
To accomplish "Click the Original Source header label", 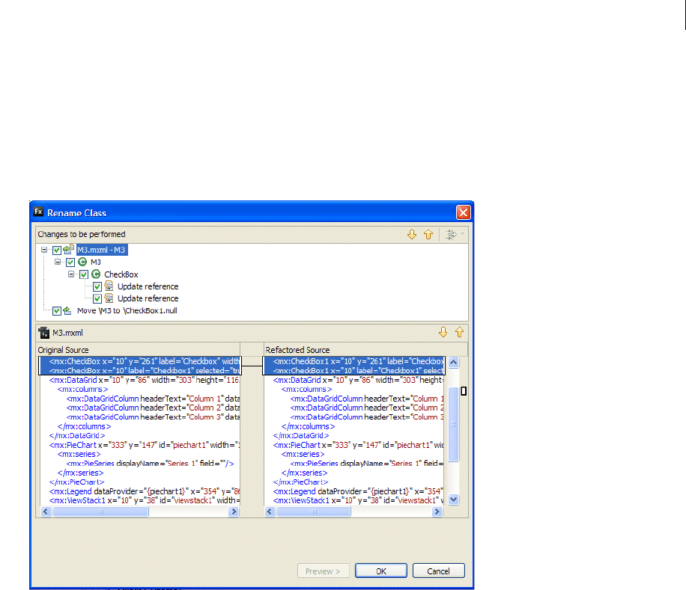I will tap(63, 350).
